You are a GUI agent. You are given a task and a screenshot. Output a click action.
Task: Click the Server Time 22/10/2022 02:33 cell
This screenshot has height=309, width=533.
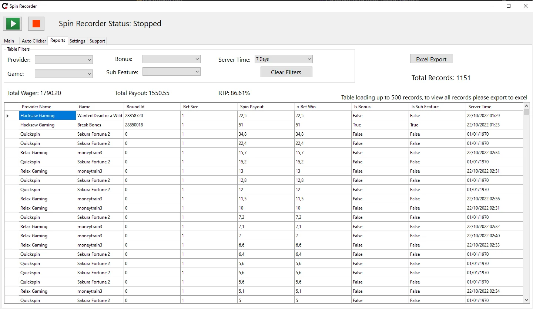(x=495, y=245)
